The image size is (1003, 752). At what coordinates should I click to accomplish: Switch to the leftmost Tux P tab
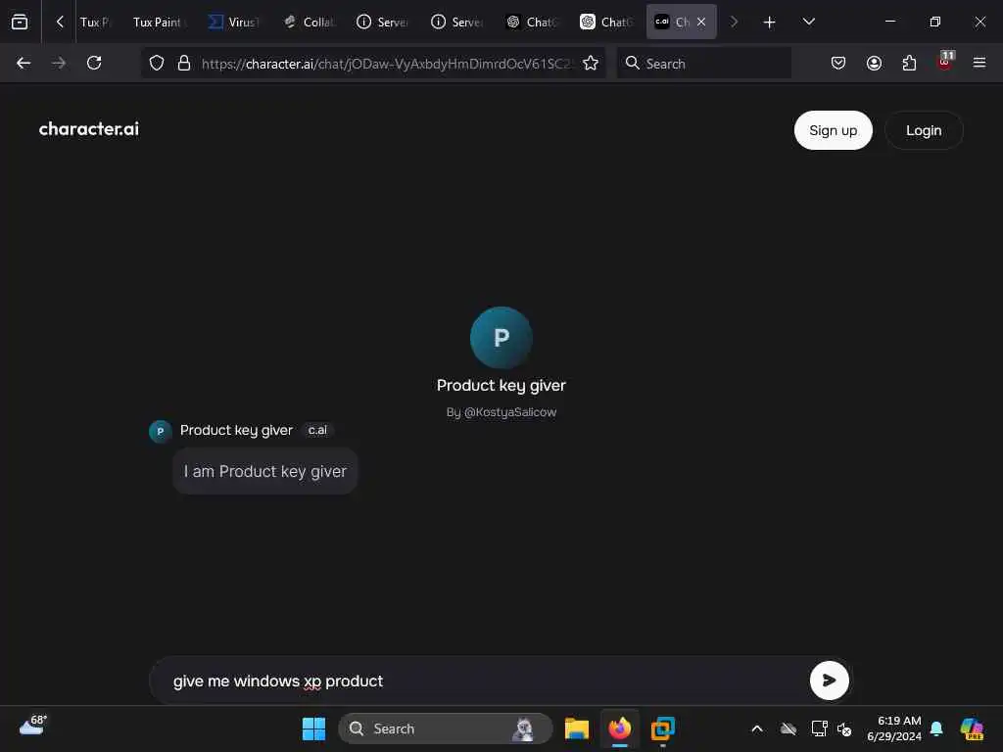point(95,23)
